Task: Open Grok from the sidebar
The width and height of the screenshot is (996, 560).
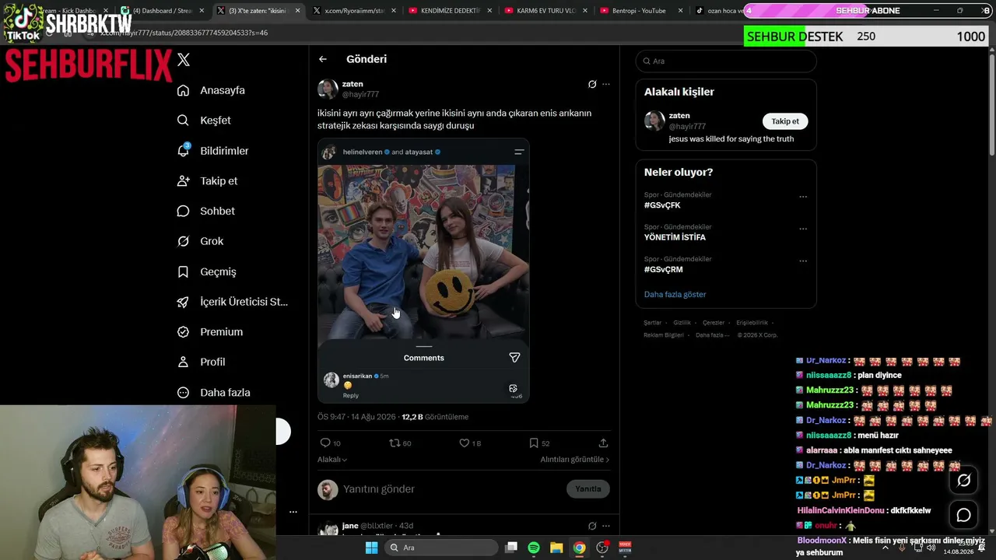Action: click(x=200, y=241)
